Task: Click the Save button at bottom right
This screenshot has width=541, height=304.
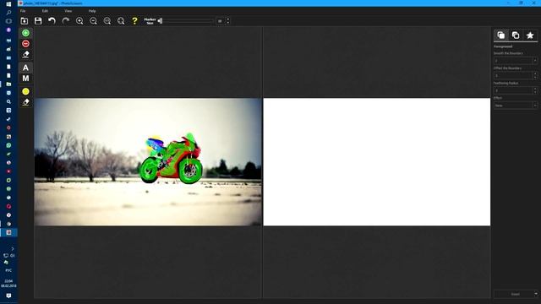Action: click(x=514, y=294)
